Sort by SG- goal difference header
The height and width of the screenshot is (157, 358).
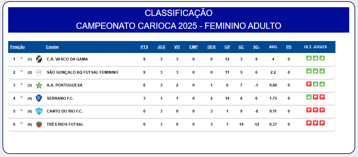tap(256, 47)
